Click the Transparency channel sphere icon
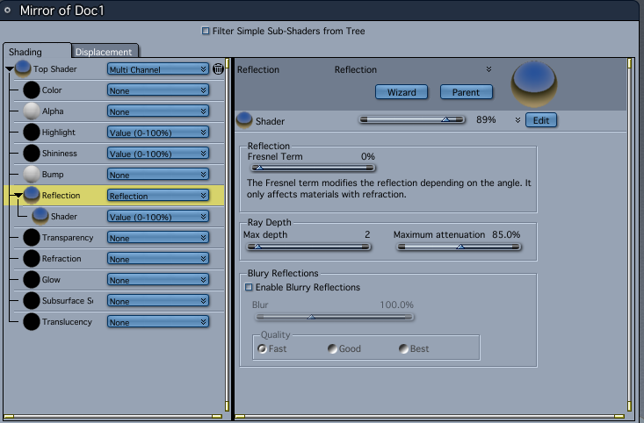This screenshot has width=644, height=423. [x=32, y=237]
